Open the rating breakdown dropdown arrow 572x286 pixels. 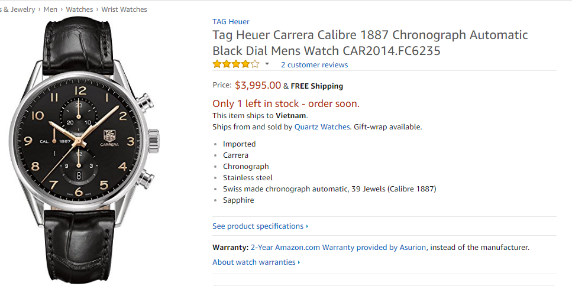[267, 64]
